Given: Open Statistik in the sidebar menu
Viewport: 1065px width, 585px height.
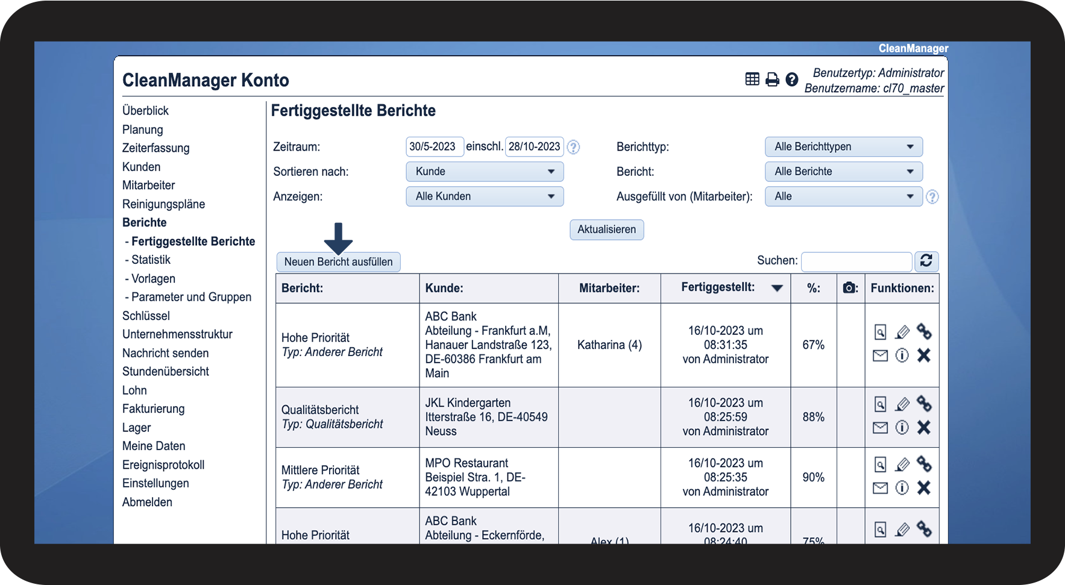Looking at the screenshot, I should [151, 260].
